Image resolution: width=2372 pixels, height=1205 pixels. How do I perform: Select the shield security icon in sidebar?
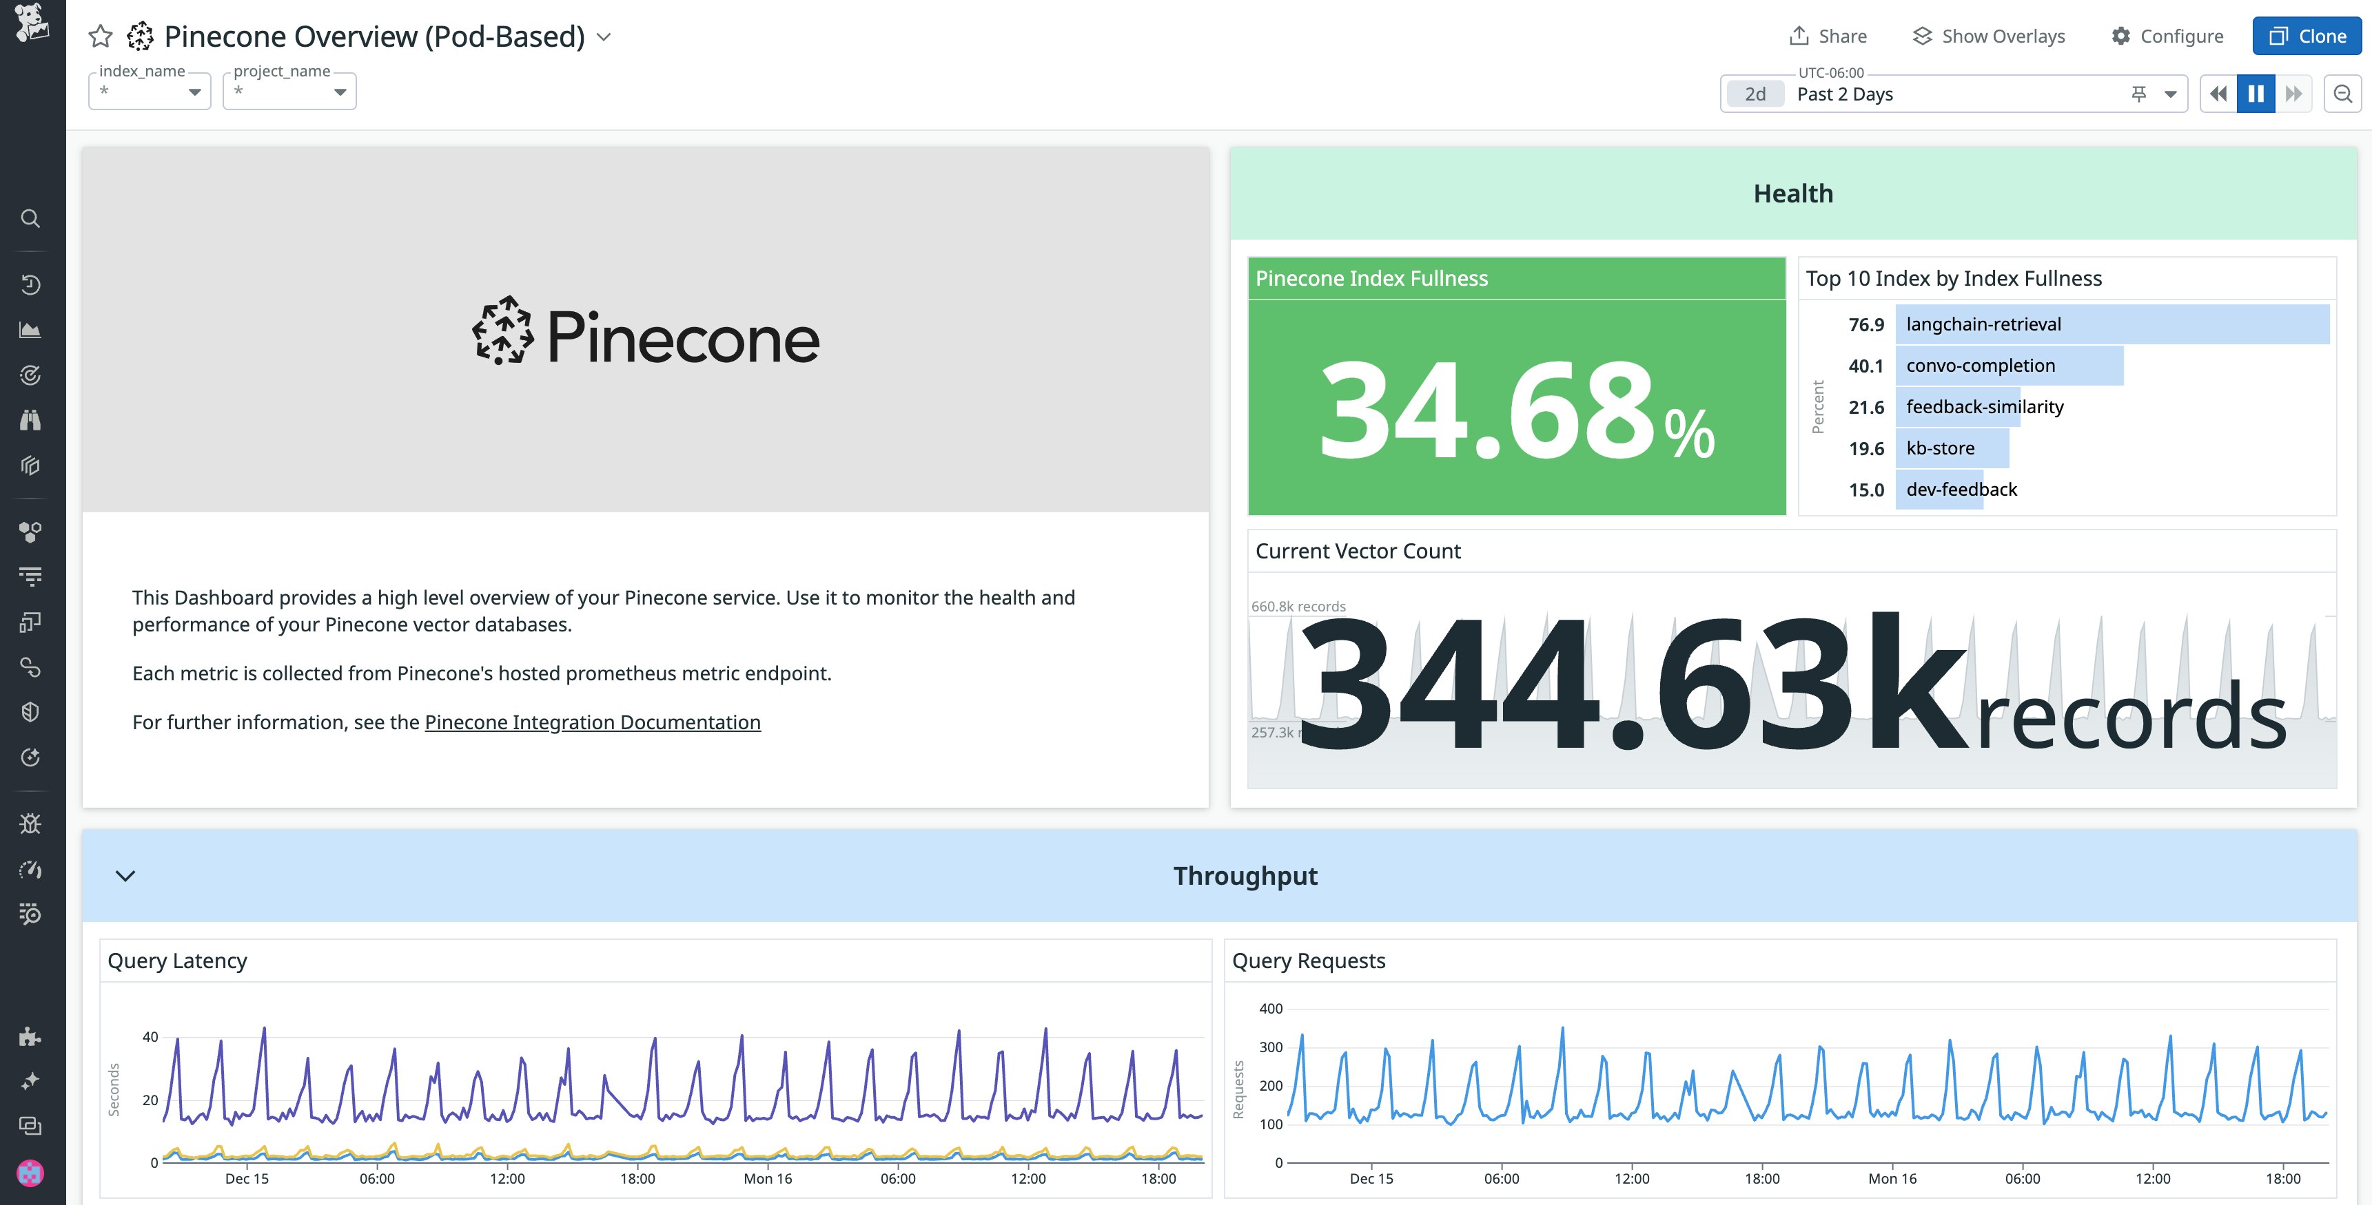pyautogui.click(x=30, y=711)
